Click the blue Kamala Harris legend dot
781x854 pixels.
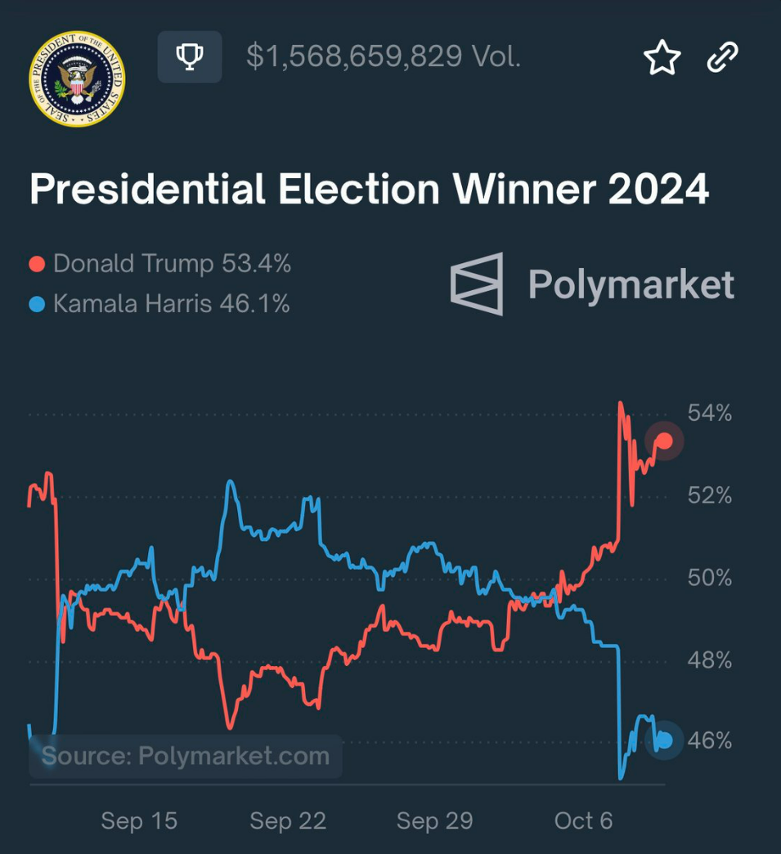pyautogui.click(x=37, y=305)
